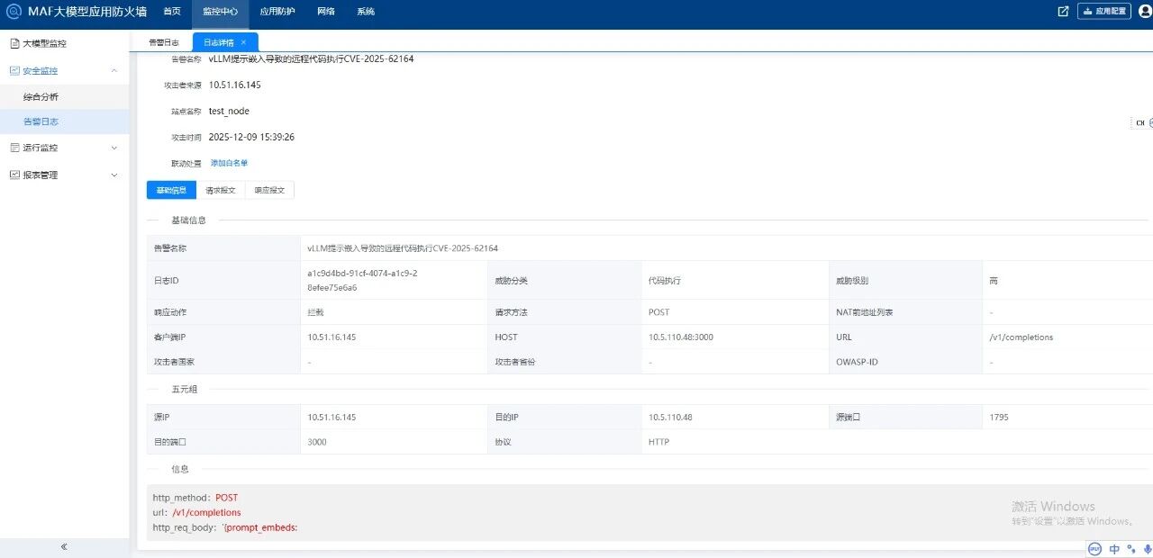The height and width of the screenshot is (558, 1153).
Task: Open the 响应报文 tab
Action: (269, 190)
